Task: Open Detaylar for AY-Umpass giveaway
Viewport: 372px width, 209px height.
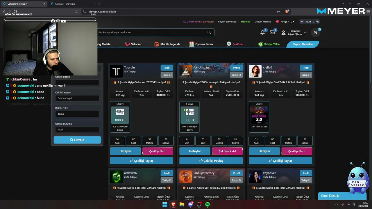Action: coord(195,151)
